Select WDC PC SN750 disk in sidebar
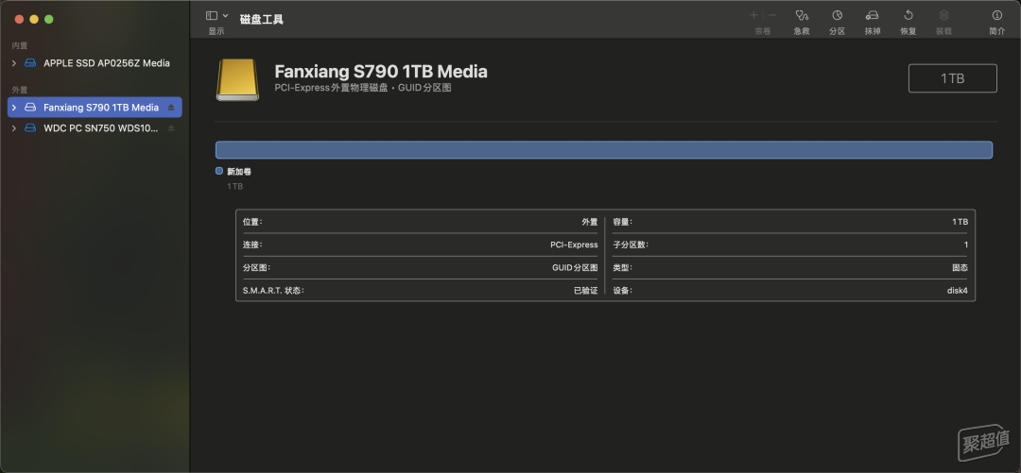 point(100,127)
